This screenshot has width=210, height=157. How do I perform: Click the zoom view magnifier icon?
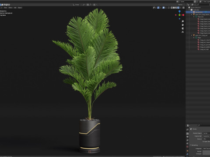click(182, 21)
